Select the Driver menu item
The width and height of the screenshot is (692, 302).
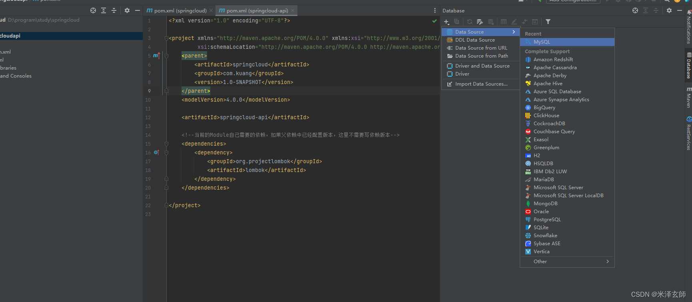(x=481, y=74)
